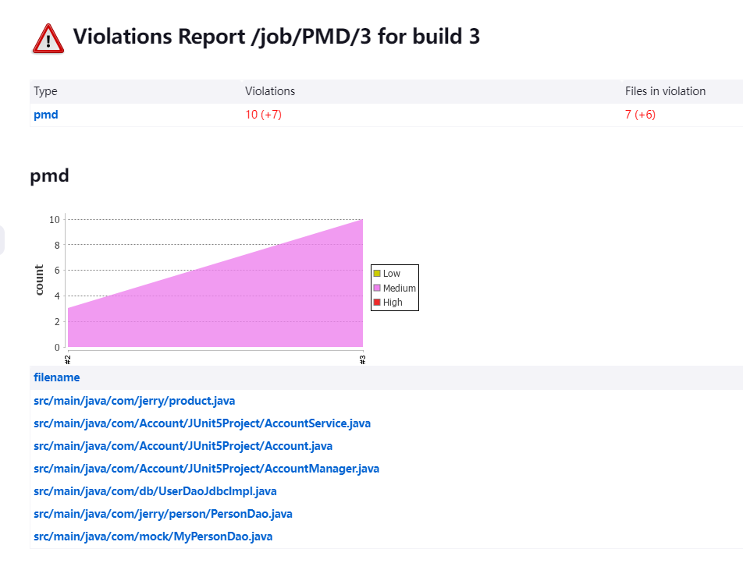Viewport: 743px width, 563px height.
Task: Click the 7 (+6) files in violation count
Action: pyautogui.click(x=640, y=115)
